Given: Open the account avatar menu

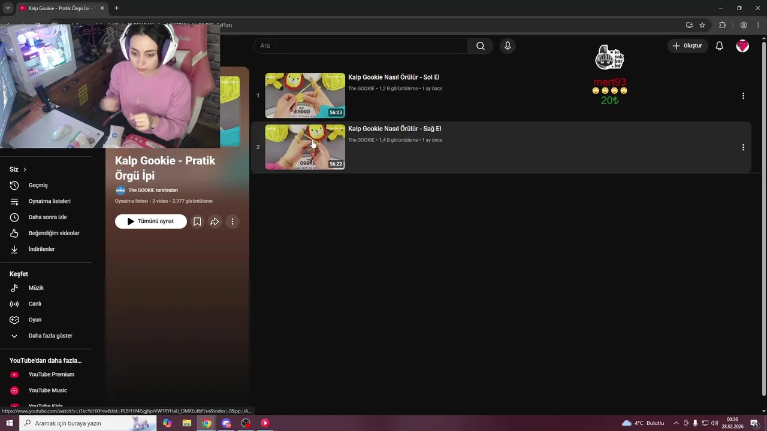Looking at the screenshot, I should tap(742, 46).
